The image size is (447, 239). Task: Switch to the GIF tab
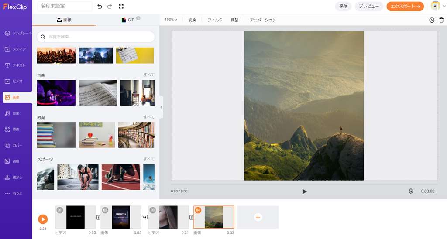pyautogui.click(x=128, y=20)
